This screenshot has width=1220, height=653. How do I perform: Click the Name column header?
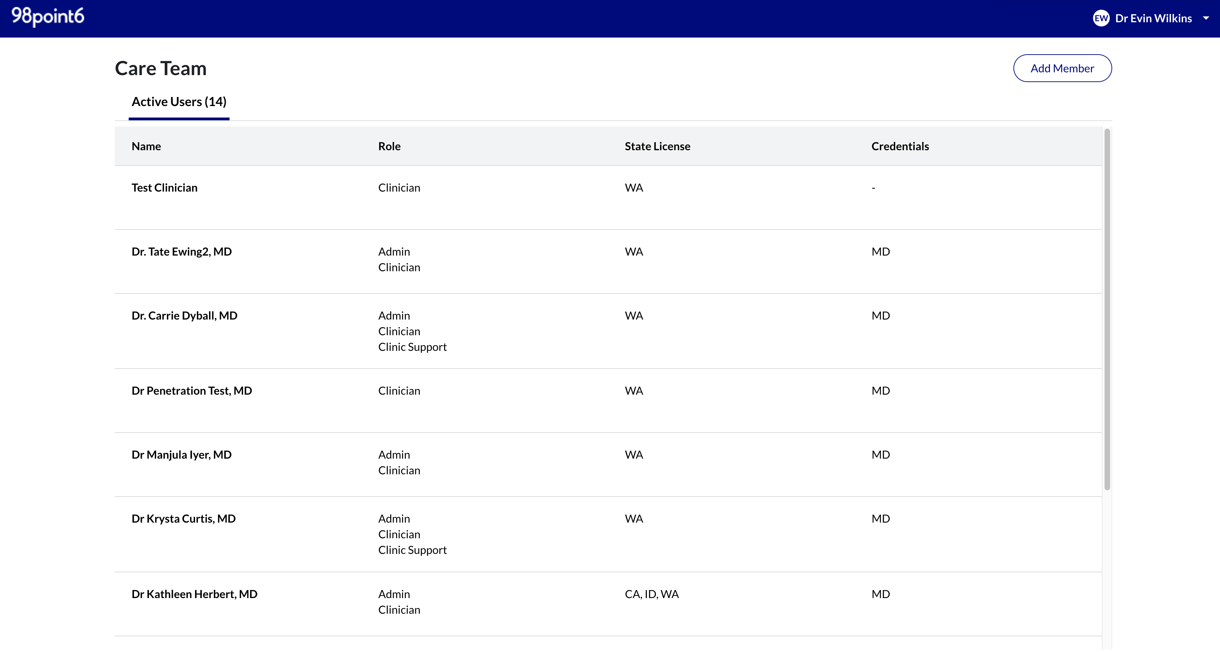click(146, 146)
